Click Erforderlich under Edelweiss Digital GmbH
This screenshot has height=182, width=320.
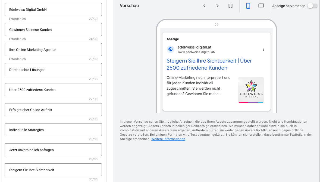17,19
